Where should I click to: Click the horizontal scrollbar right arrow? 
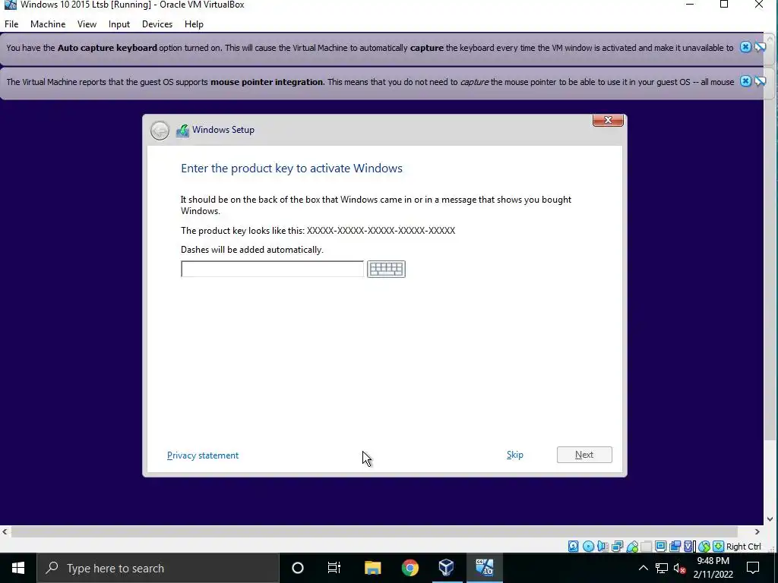[757, 531]
